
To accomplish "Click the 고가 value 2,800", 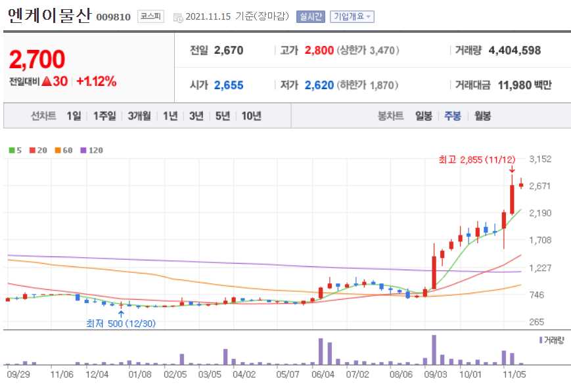I will click(319, 50).
